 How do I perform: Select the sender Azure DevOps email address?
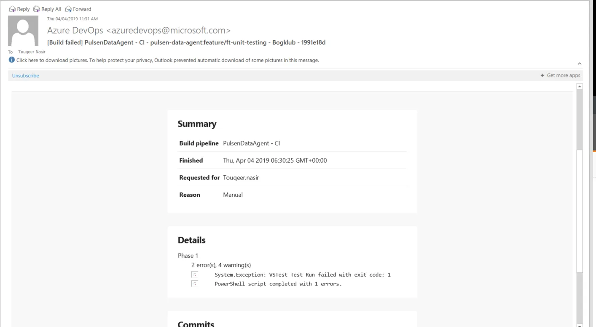pos(139,30)
